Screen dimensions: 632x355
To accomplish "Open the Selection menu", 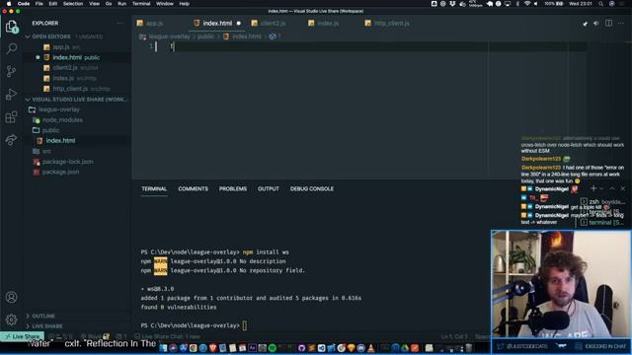I will (73, 4).
